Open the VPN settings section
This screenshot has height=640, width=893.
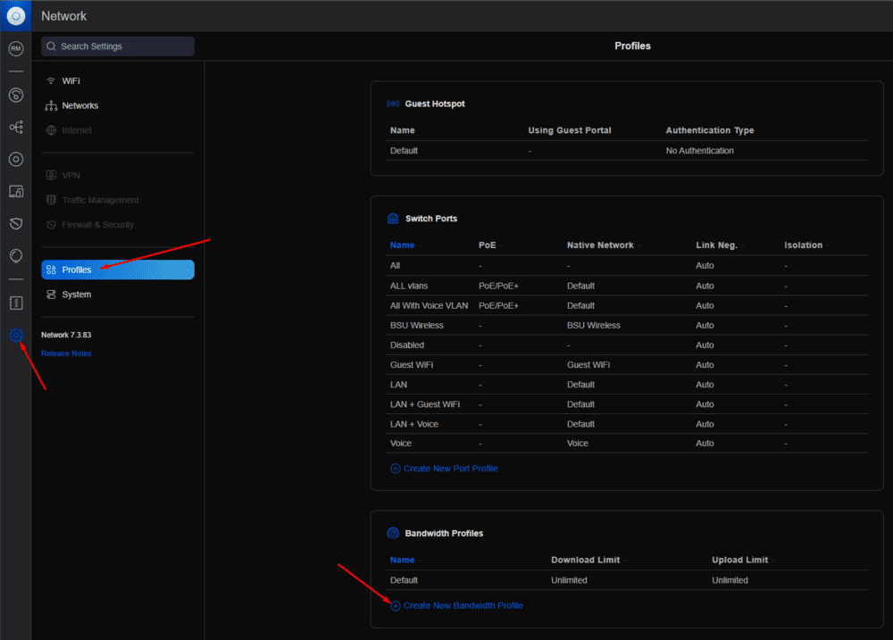[x=118, y=175]
